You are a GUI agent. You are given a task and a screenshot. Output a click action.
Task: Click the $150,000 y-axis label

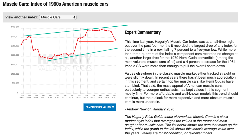(x=15, y=65)
